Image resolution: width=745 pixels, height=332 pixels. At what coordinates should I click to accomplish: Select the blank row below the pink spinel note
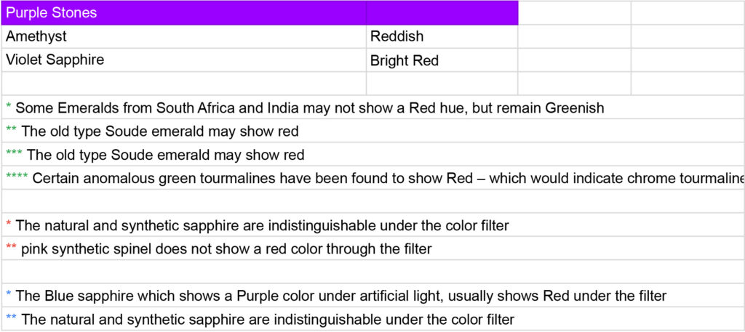pos(372,272)
